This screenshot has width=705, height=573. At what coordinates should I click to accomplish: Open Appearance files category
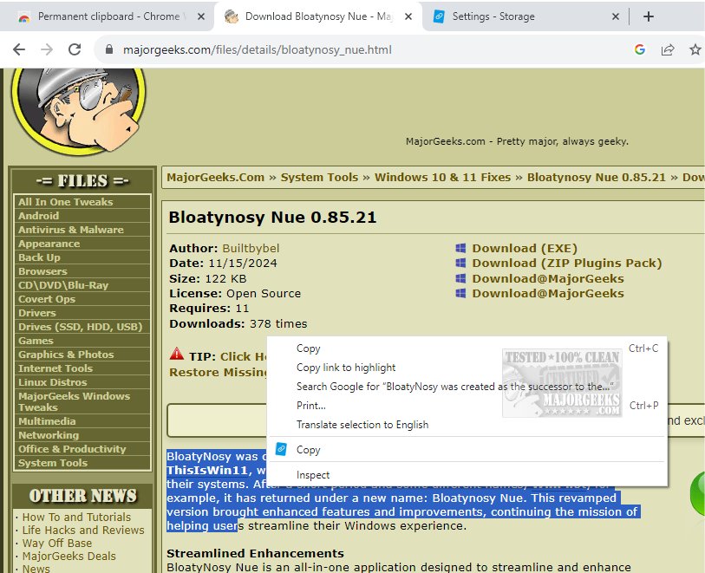point(82,244)
